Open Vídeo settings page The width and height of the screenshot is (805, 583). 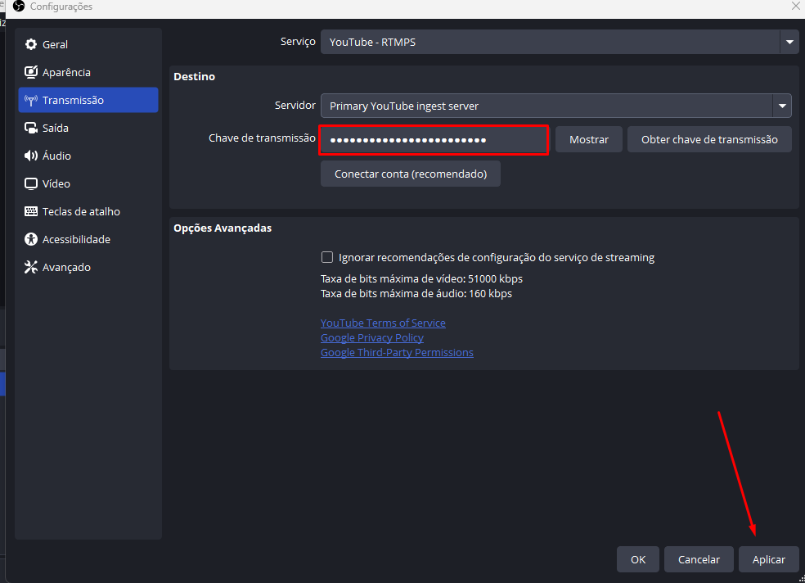click(x=88, y=183)
